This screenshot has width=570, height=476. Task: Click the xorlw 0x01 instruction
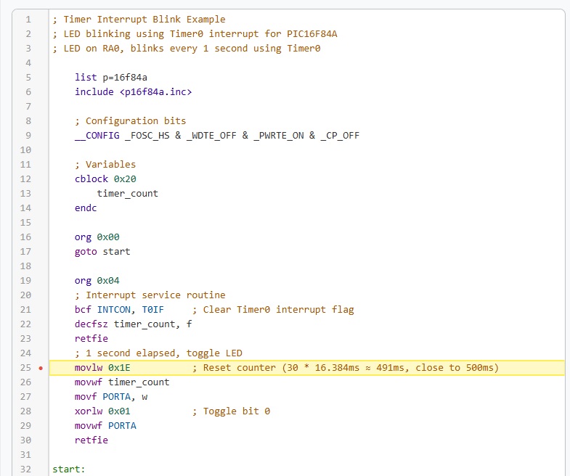[x=102, y=411]
